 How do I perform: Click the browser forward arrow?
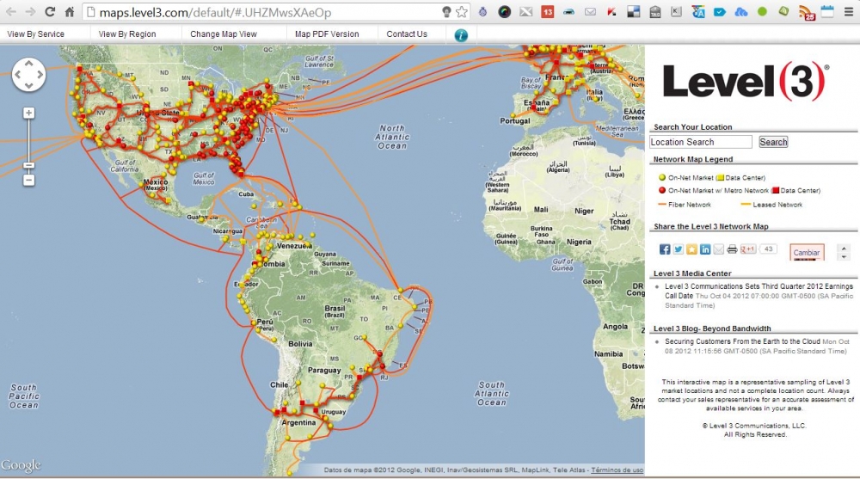tap(30, 11)
